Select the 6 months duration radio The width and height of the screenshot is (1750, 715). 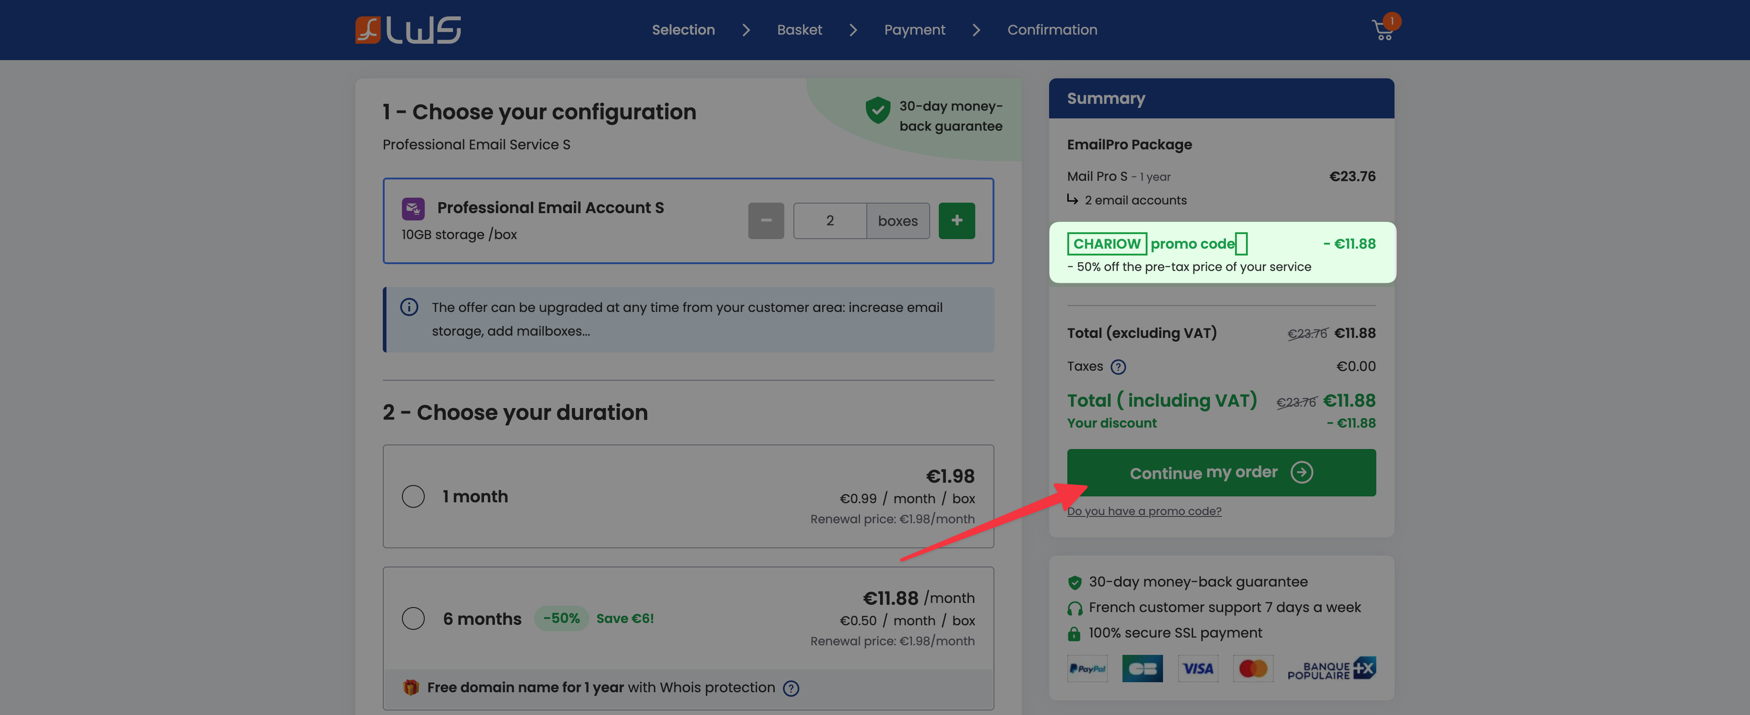[413, 618]
